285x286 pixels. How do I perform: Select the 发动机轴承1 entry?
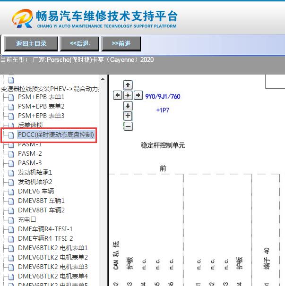[x=35, y=172]
